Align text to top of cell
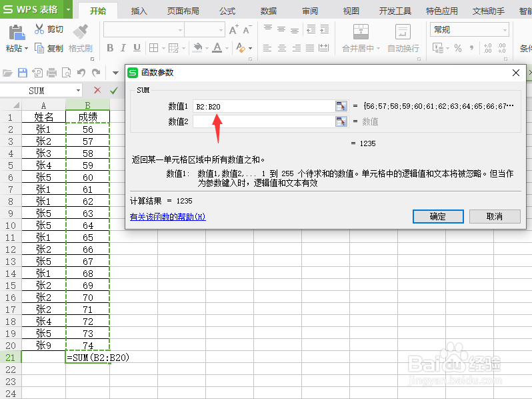The image size is (532, 399). [x=268, y=29]
